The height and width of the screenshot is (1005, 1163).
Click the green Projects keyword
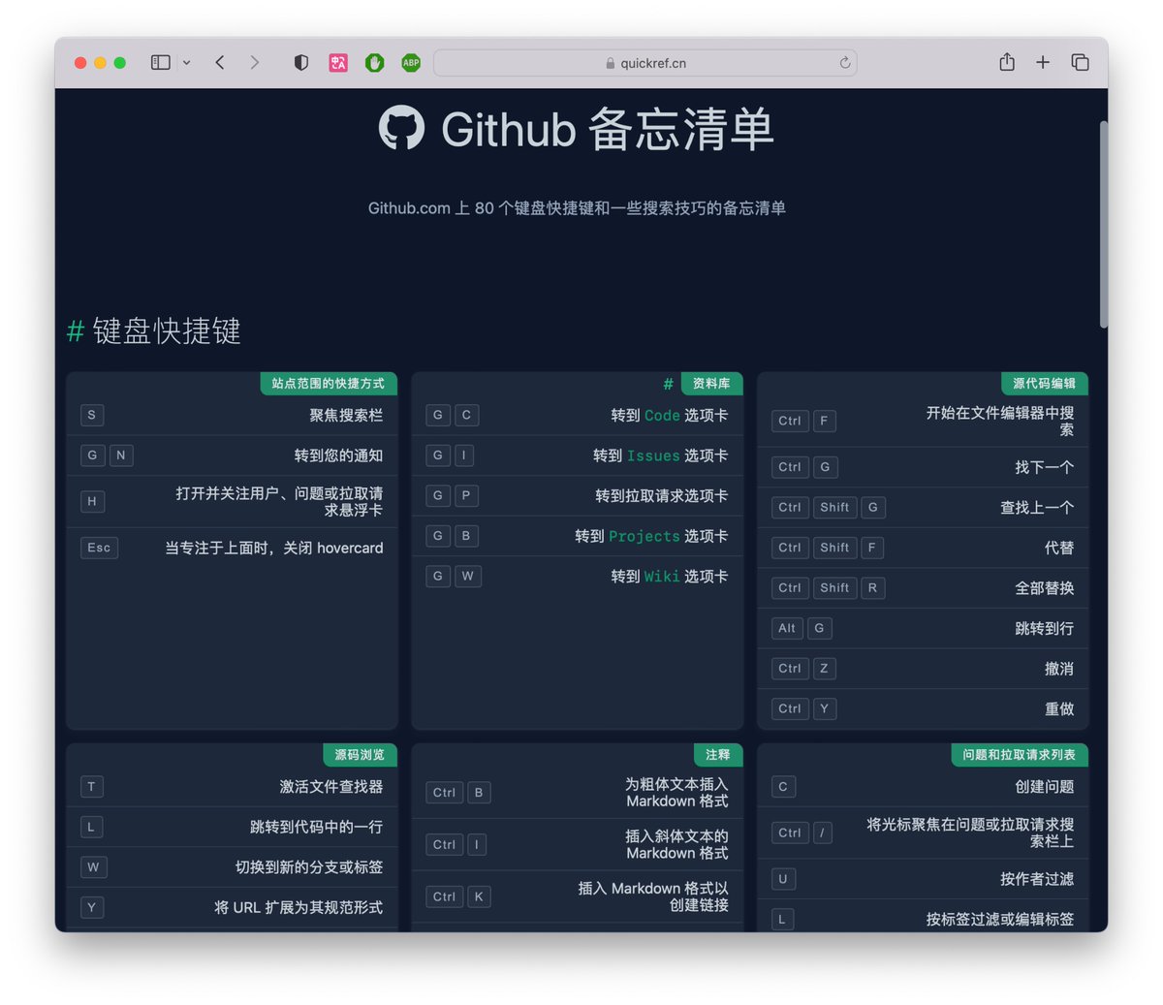tap(644, 536)
